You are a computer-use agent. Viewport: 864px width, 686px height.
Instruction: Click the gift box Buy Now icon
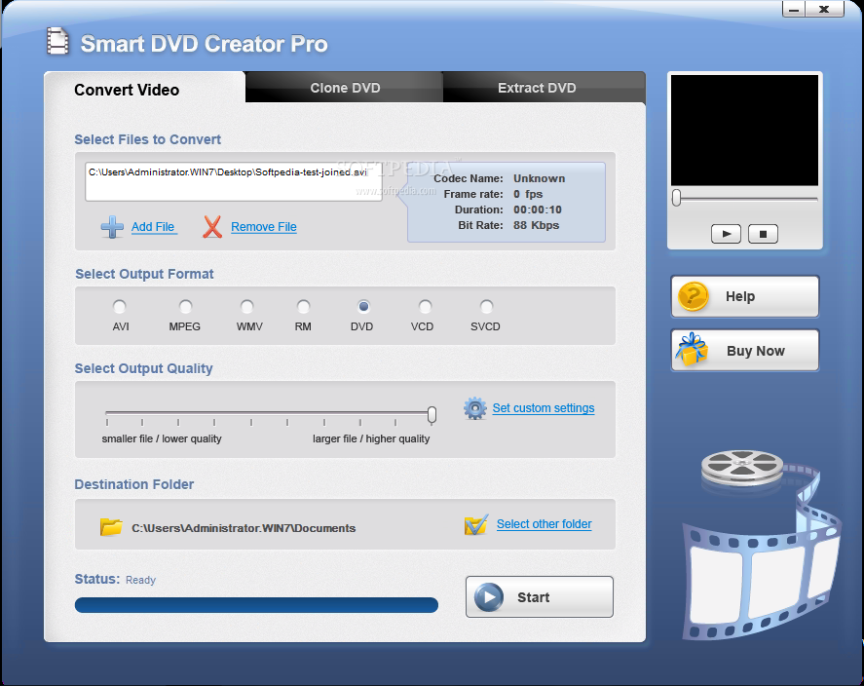click(692, 350)
